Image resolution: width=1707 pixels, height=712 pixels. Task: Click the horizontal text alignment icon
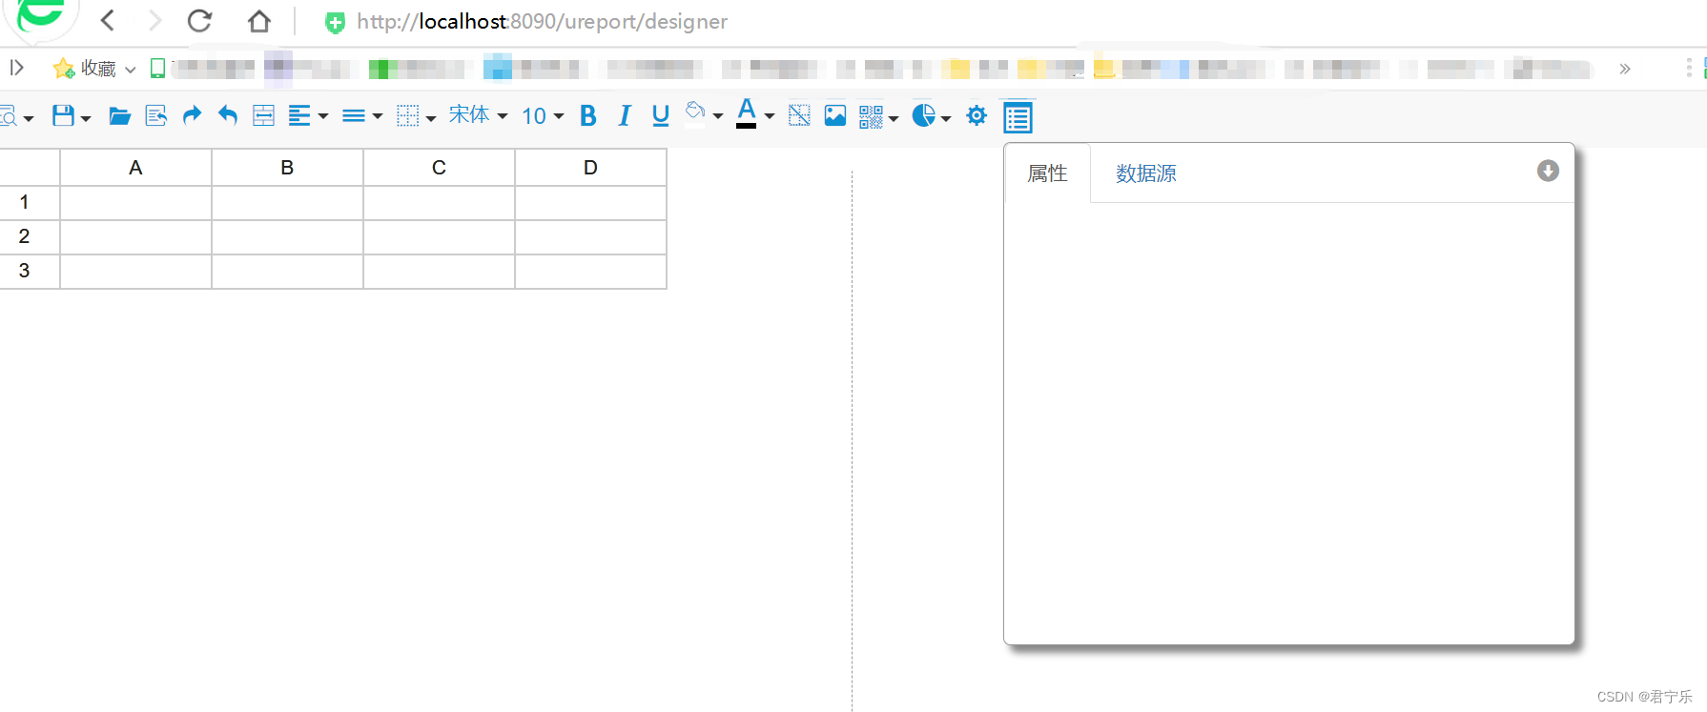coord(299,116)
